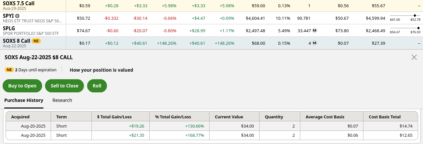Screen dimensions: 423x144
Task: Expand the SPLG position row
Action: pyautogui.click(x=10, y=28)
